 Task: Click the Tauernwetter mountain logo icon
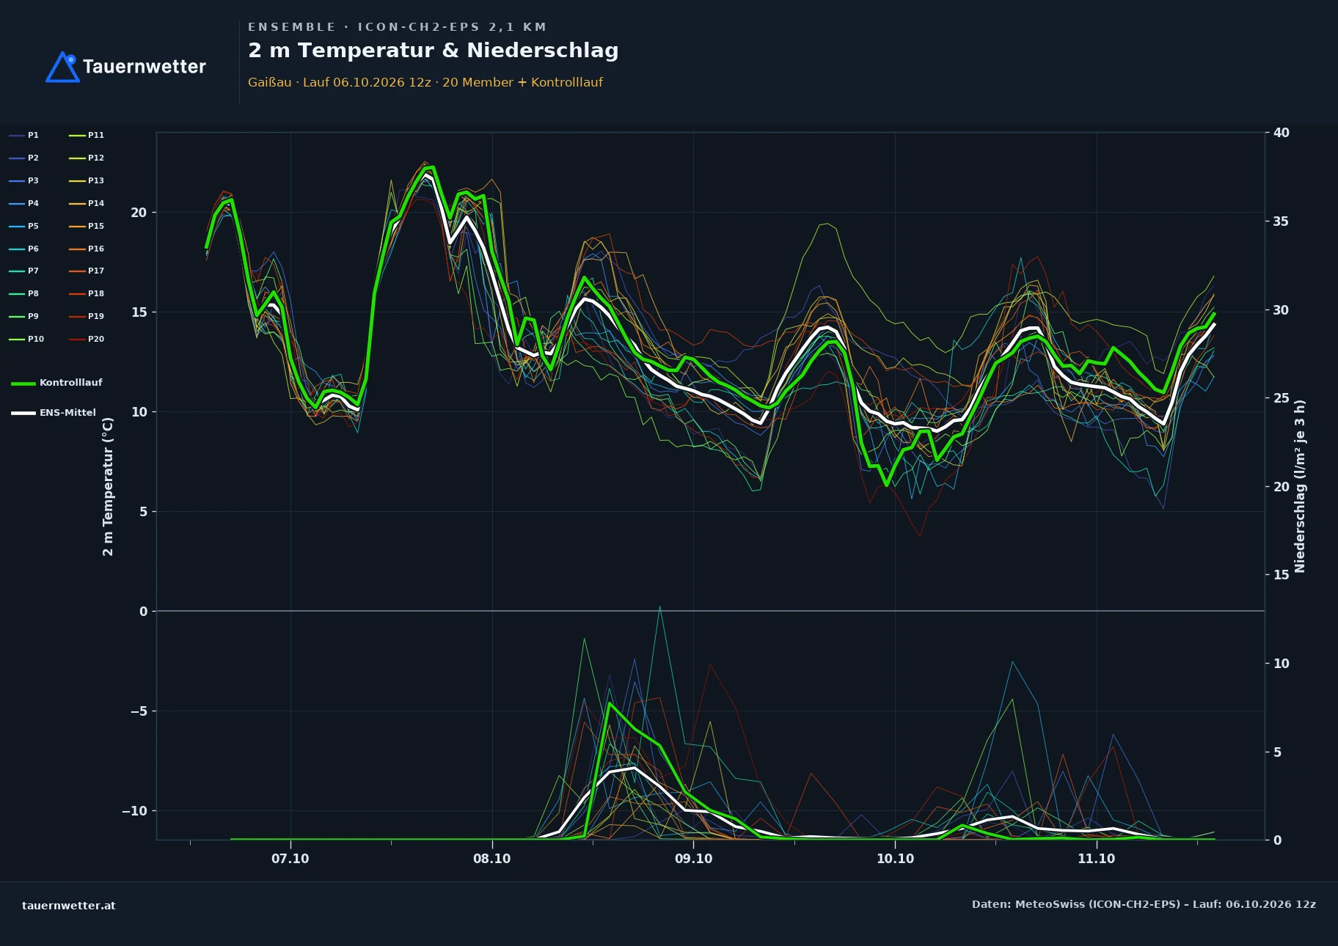[62, 67]
